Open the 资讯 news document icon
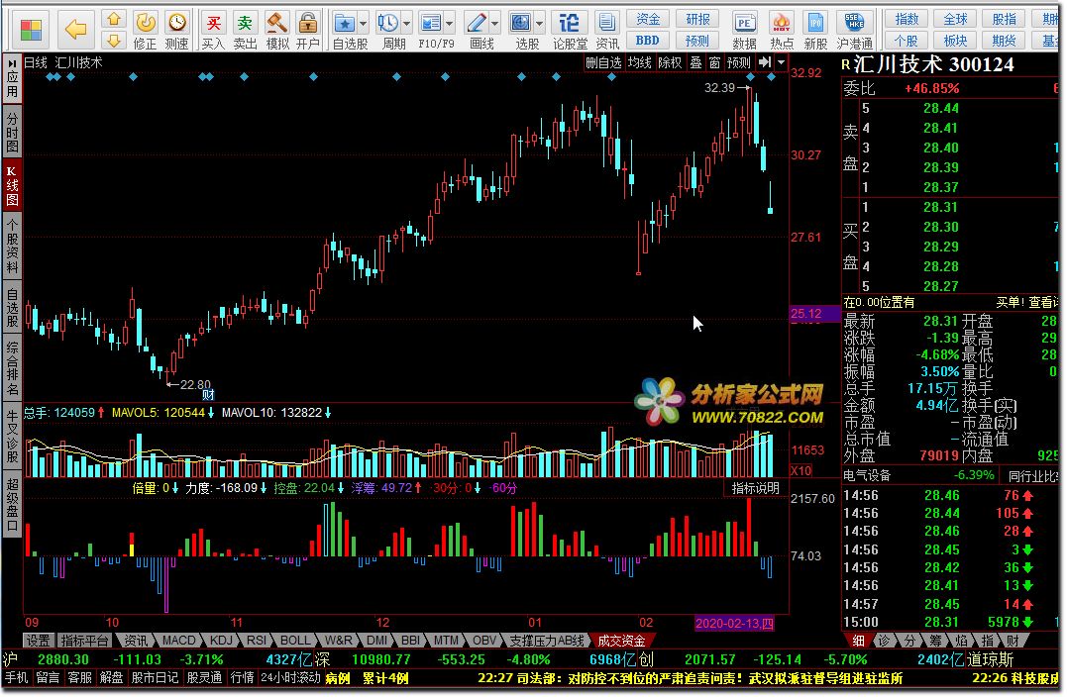Image resolution: width=1067 pixels, height=697 pixels. 606,24
